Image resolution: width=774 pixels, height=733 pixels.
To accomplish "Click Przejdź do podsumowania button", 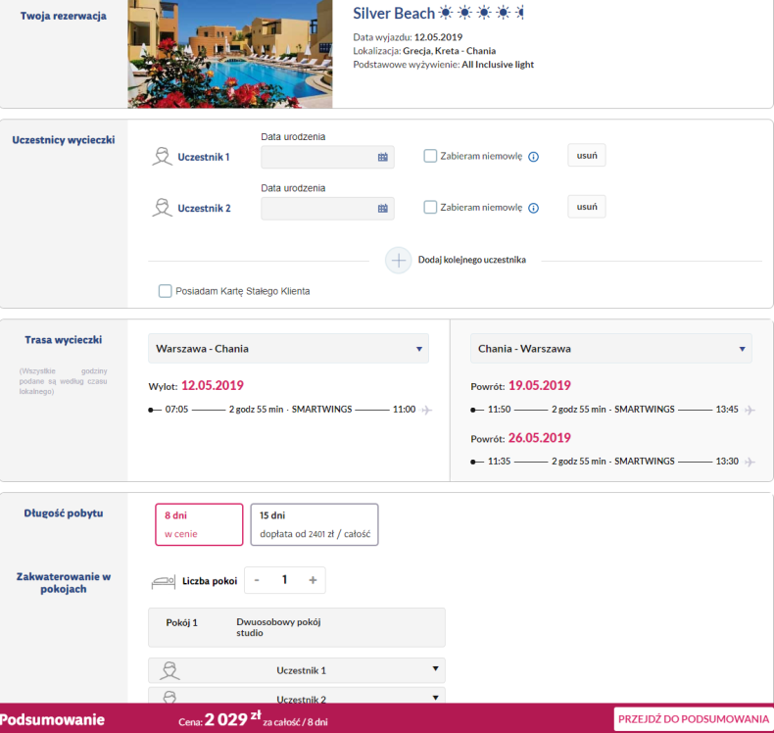I will (693, 719).
